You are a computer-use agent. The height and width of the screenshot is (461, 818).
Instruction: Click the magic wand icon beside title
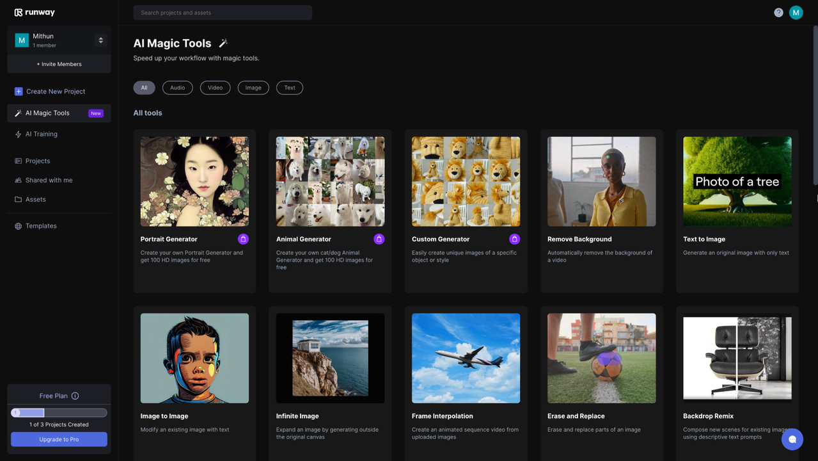[223, 43]
